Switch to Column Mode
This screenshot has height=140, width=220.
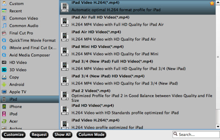click(91, 135)
